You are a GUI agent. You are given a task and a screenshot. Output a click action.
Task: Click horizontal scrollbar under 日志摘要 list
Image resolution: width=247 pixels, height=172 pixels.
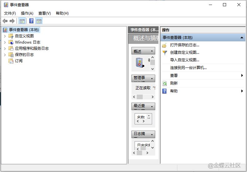[x=143, y=153]
